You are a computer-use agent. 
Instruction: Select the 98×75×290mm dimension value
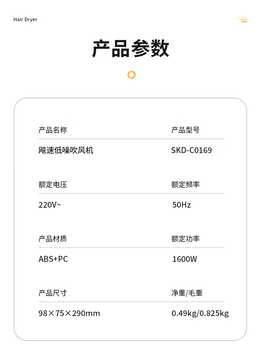69,313
